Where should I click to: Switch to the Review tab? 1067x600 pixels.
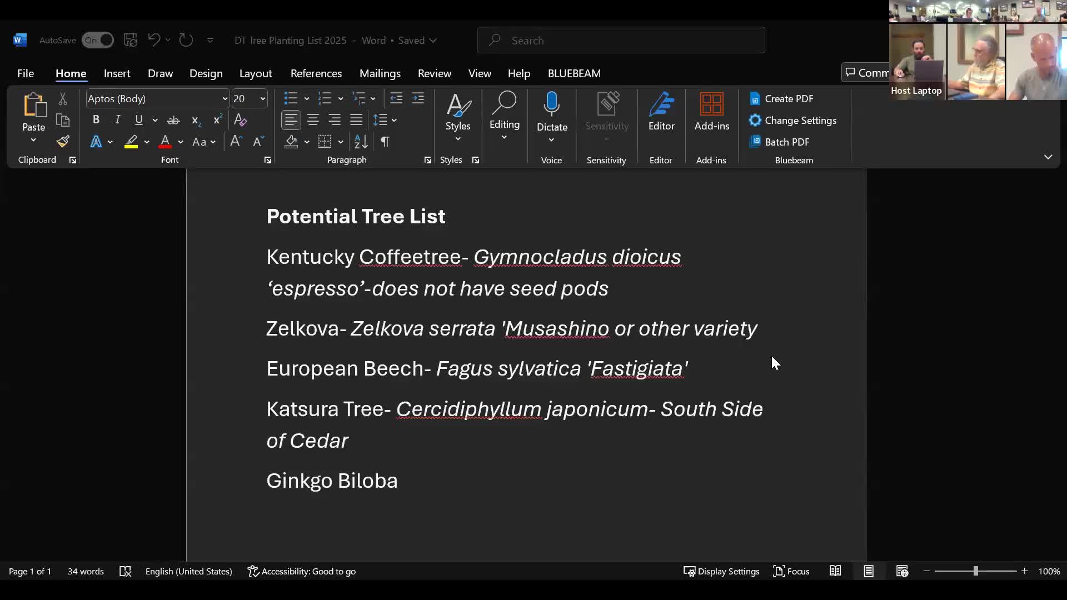point(434,73)
